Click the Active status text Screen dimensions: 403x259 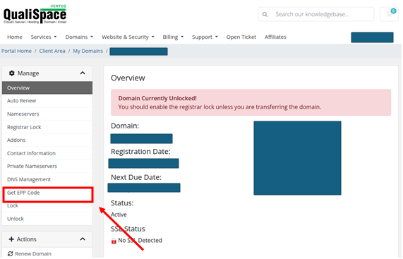coord(119,215)
